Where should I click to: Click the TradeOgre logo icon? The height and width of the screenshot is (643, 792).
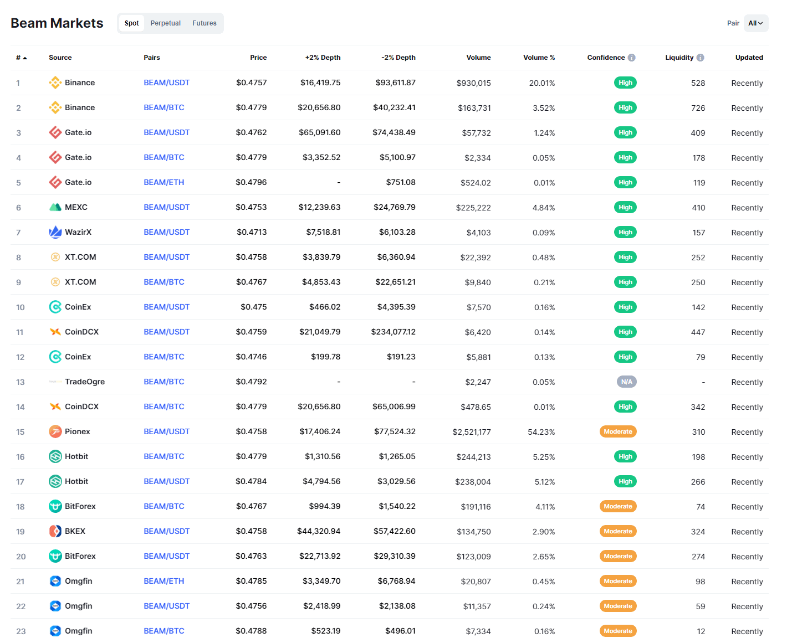(x=55, y=382)
